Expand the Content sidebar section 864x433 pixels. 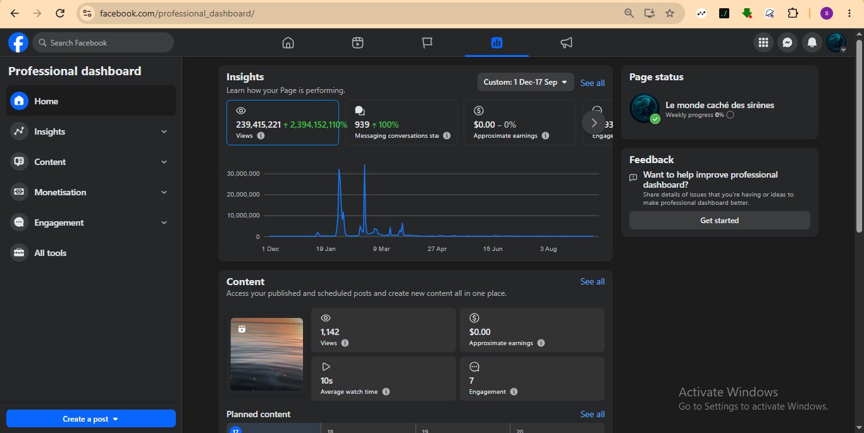91,162
